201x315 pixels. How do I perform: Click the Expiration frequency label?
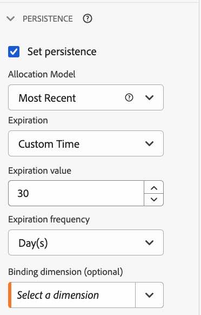[49, 219]
